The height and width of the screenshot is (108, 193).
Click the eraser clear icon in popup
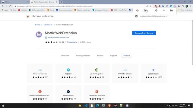164,10
